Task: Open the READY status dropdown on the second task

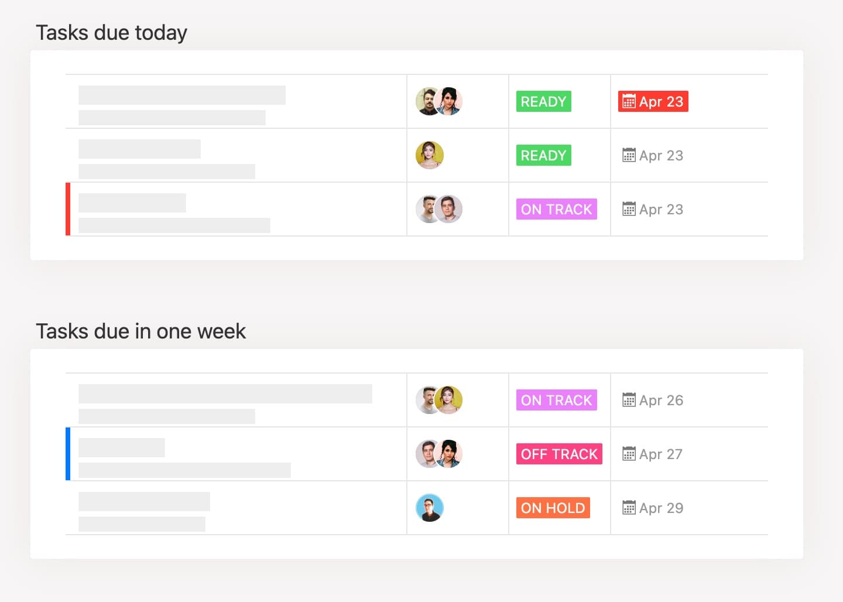Action: (543, 155)
